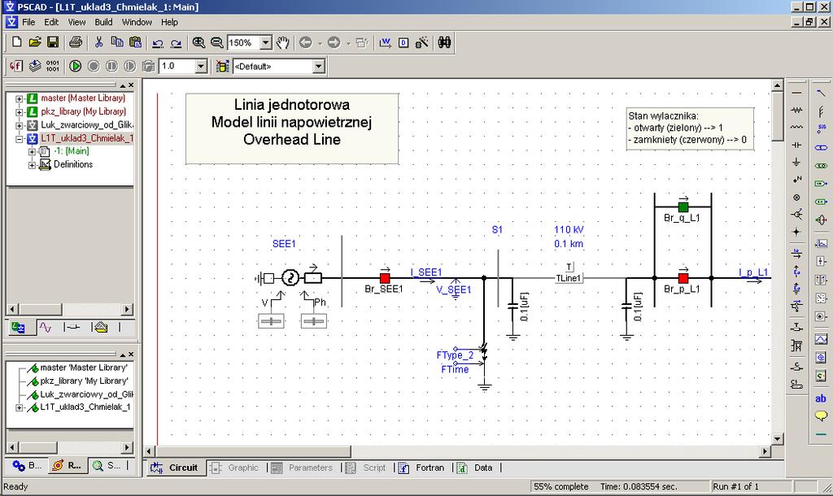Select the graph frame icon in palette

pos(821,339)
